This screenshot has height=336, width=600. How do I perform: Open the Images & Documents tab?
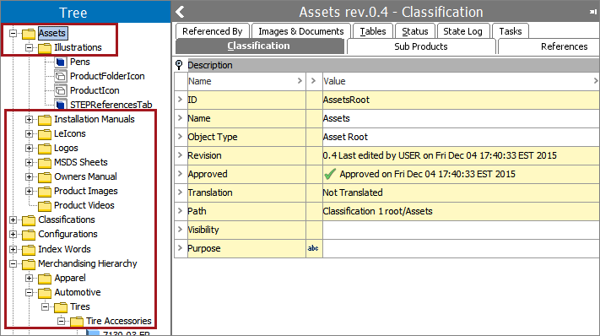300,31
